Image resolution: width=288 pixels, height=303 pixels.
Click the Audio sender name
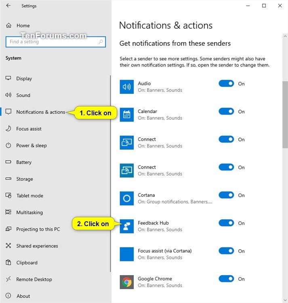tap(144, 83)
